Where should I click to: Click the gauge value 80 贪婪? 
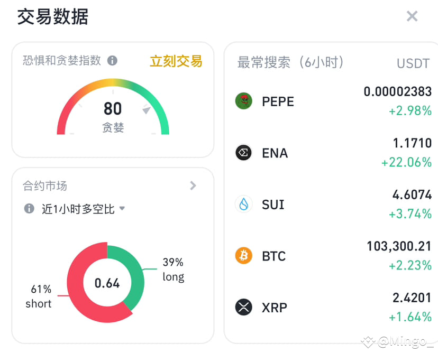[113, 117]
